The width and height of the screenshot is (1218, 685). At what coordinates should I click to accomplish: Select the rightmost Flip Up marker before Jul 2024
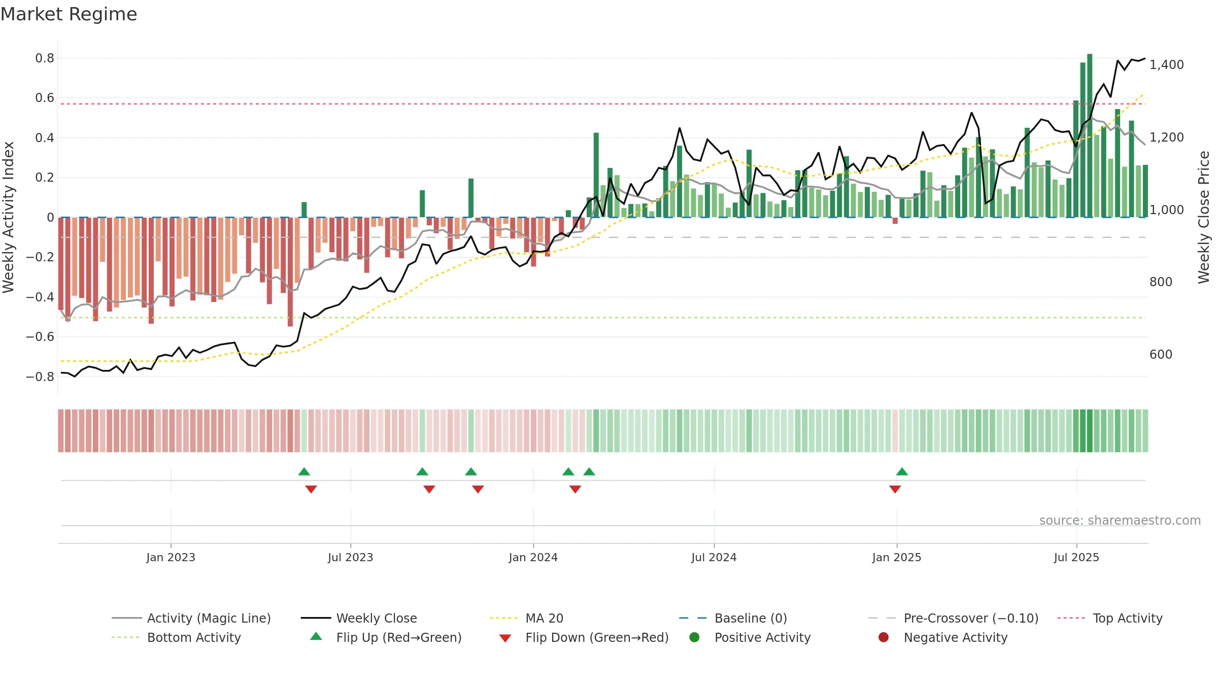pos(589,471)
